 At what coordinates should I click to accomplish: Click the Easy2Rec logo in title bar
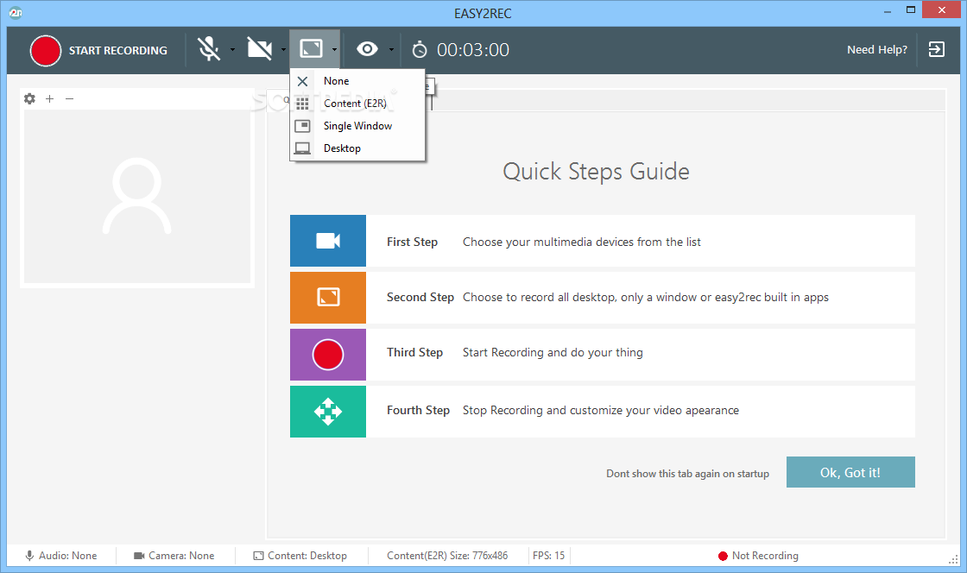coord(16,13)
